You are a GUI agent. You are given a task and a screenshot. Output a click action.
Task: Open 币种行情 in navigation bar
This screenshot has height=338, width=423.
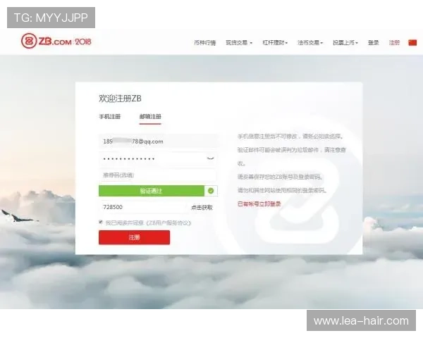coord(205,42)
